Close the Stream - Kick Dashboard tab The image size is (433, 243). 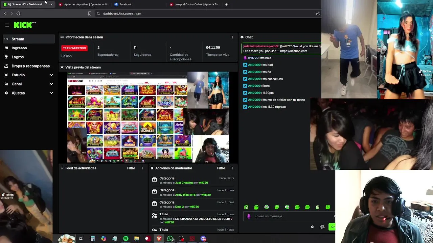click(x=51, y=4)
